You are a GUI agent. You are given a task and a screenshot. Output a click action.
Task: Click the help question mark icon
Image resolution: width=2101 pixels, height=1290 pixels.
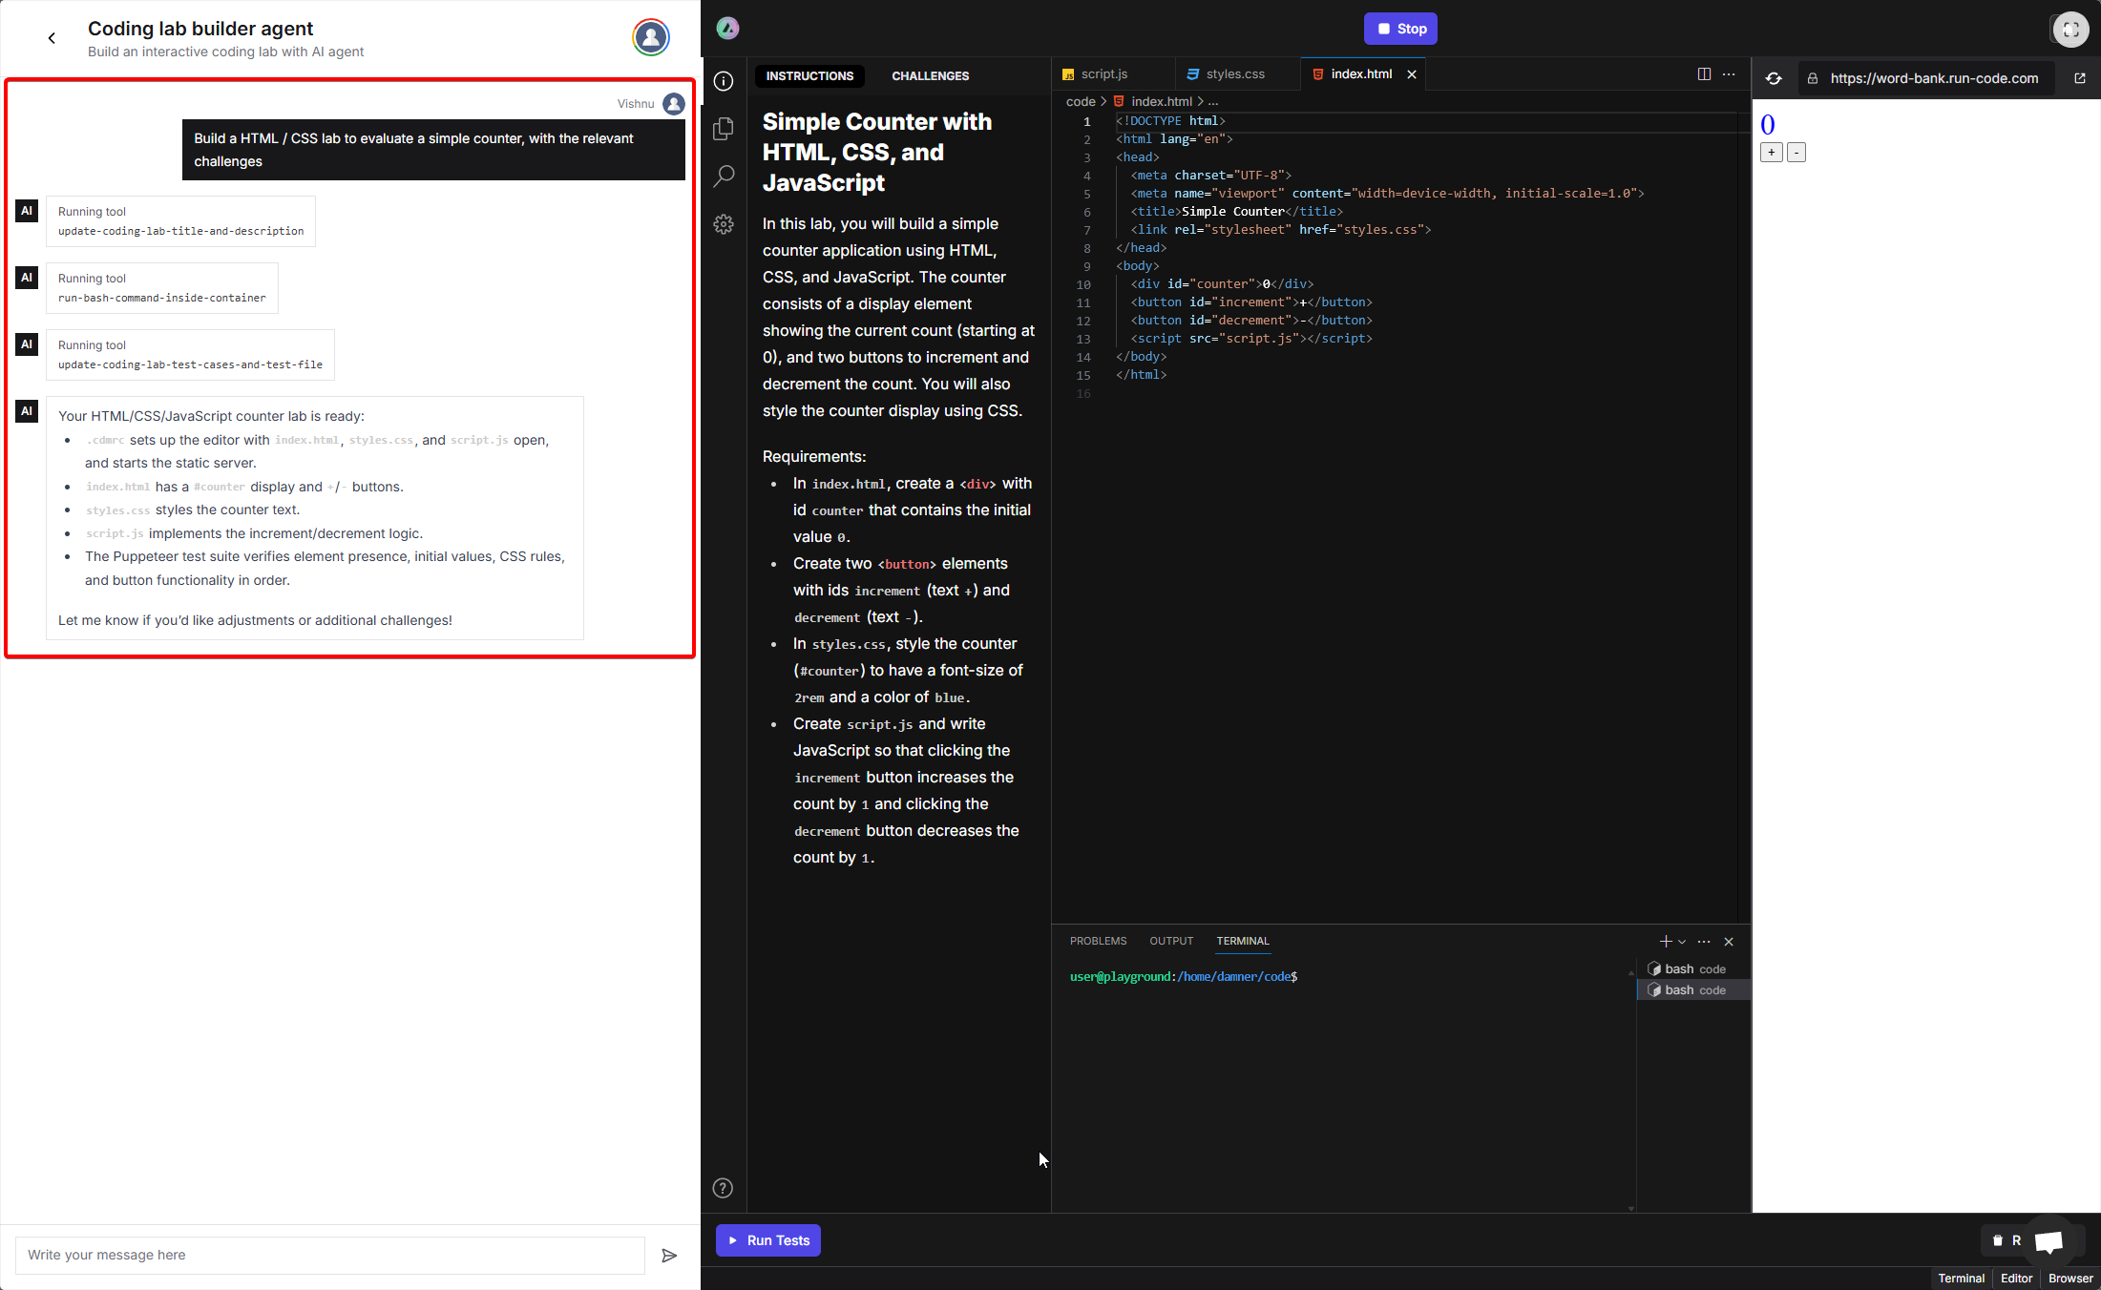[724, 1188]
